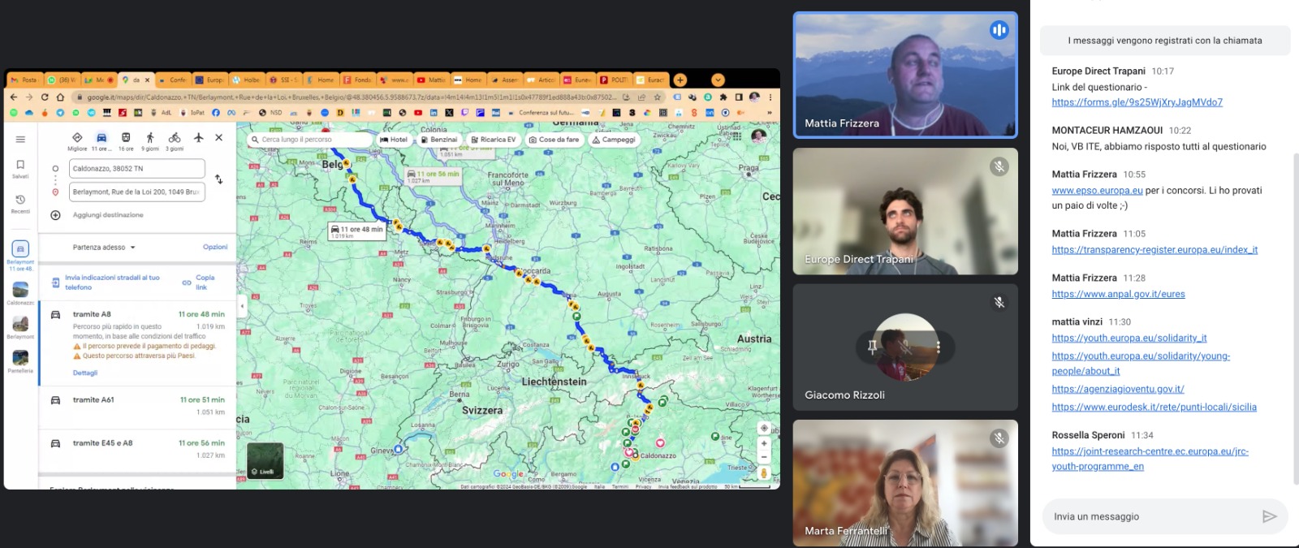The image size is (1299, 548).
Task: Open the alternate route label 11 ore 56 min
Action: pos(433,176)
